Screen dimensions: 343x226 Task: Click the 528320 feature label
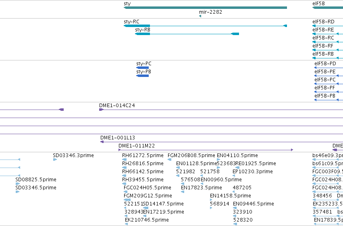pos(243,220)
